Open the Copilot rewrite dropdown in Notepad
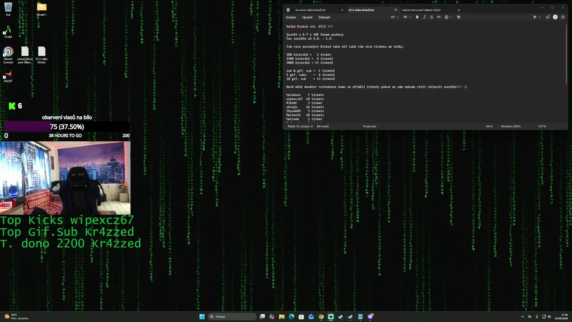The image size is (572, 322). pos(536,17)
